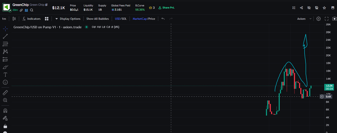Open the indicator templates grid icon
Viewport: 337px width, 133px height.
click(x=47, y=19)
